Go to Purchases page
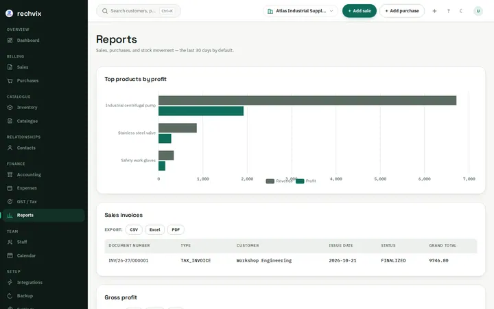 (x=27, y=80)
